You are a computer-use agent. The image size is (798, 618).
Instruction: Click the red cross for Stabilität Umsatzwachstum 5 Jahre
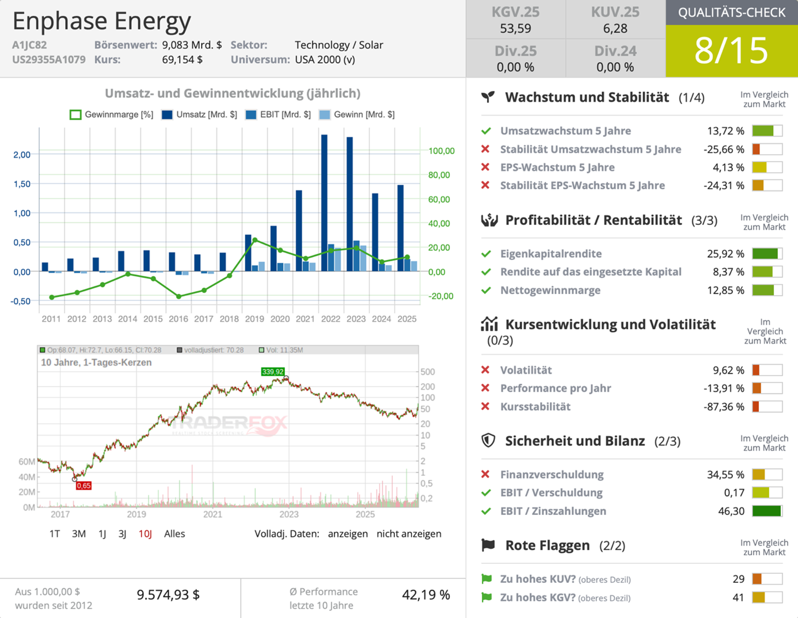[485, 149]
